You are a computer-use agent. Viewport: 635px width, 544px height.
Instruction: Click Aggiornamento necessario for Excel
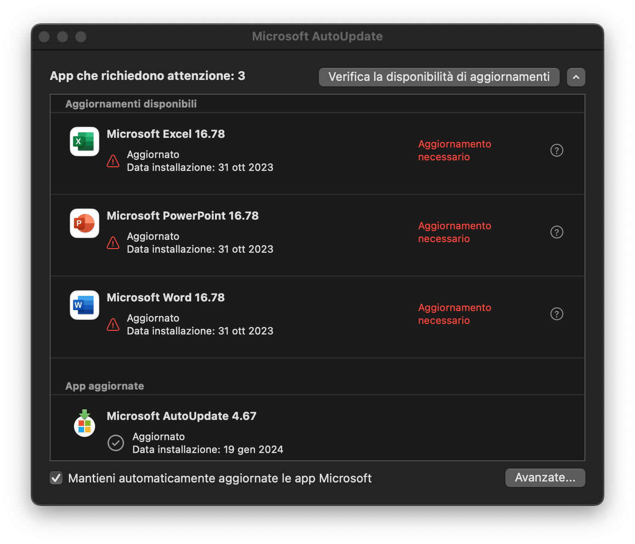coord(454,150)
